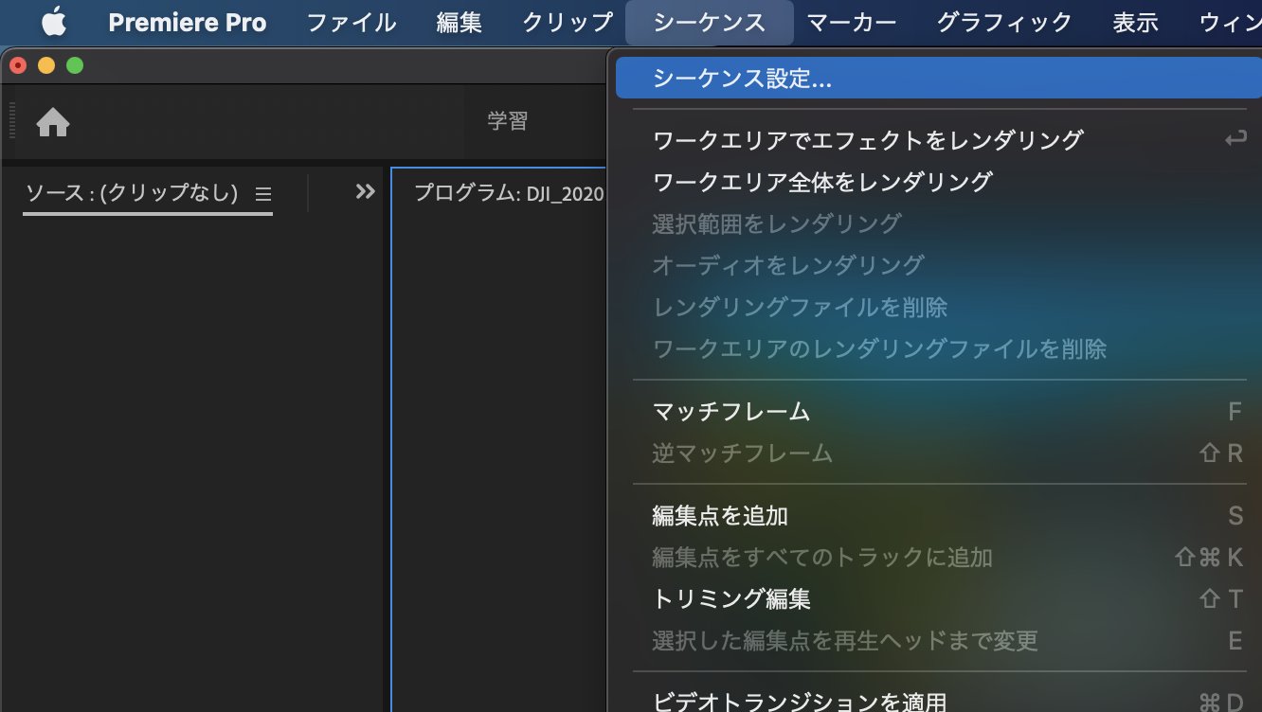
Task: Select ワークエリアでエフェクトをレンダリング
Action: click(x=939, y=140)
